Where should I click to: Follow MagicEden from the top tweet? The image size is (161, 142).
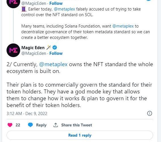pos(56,3)
